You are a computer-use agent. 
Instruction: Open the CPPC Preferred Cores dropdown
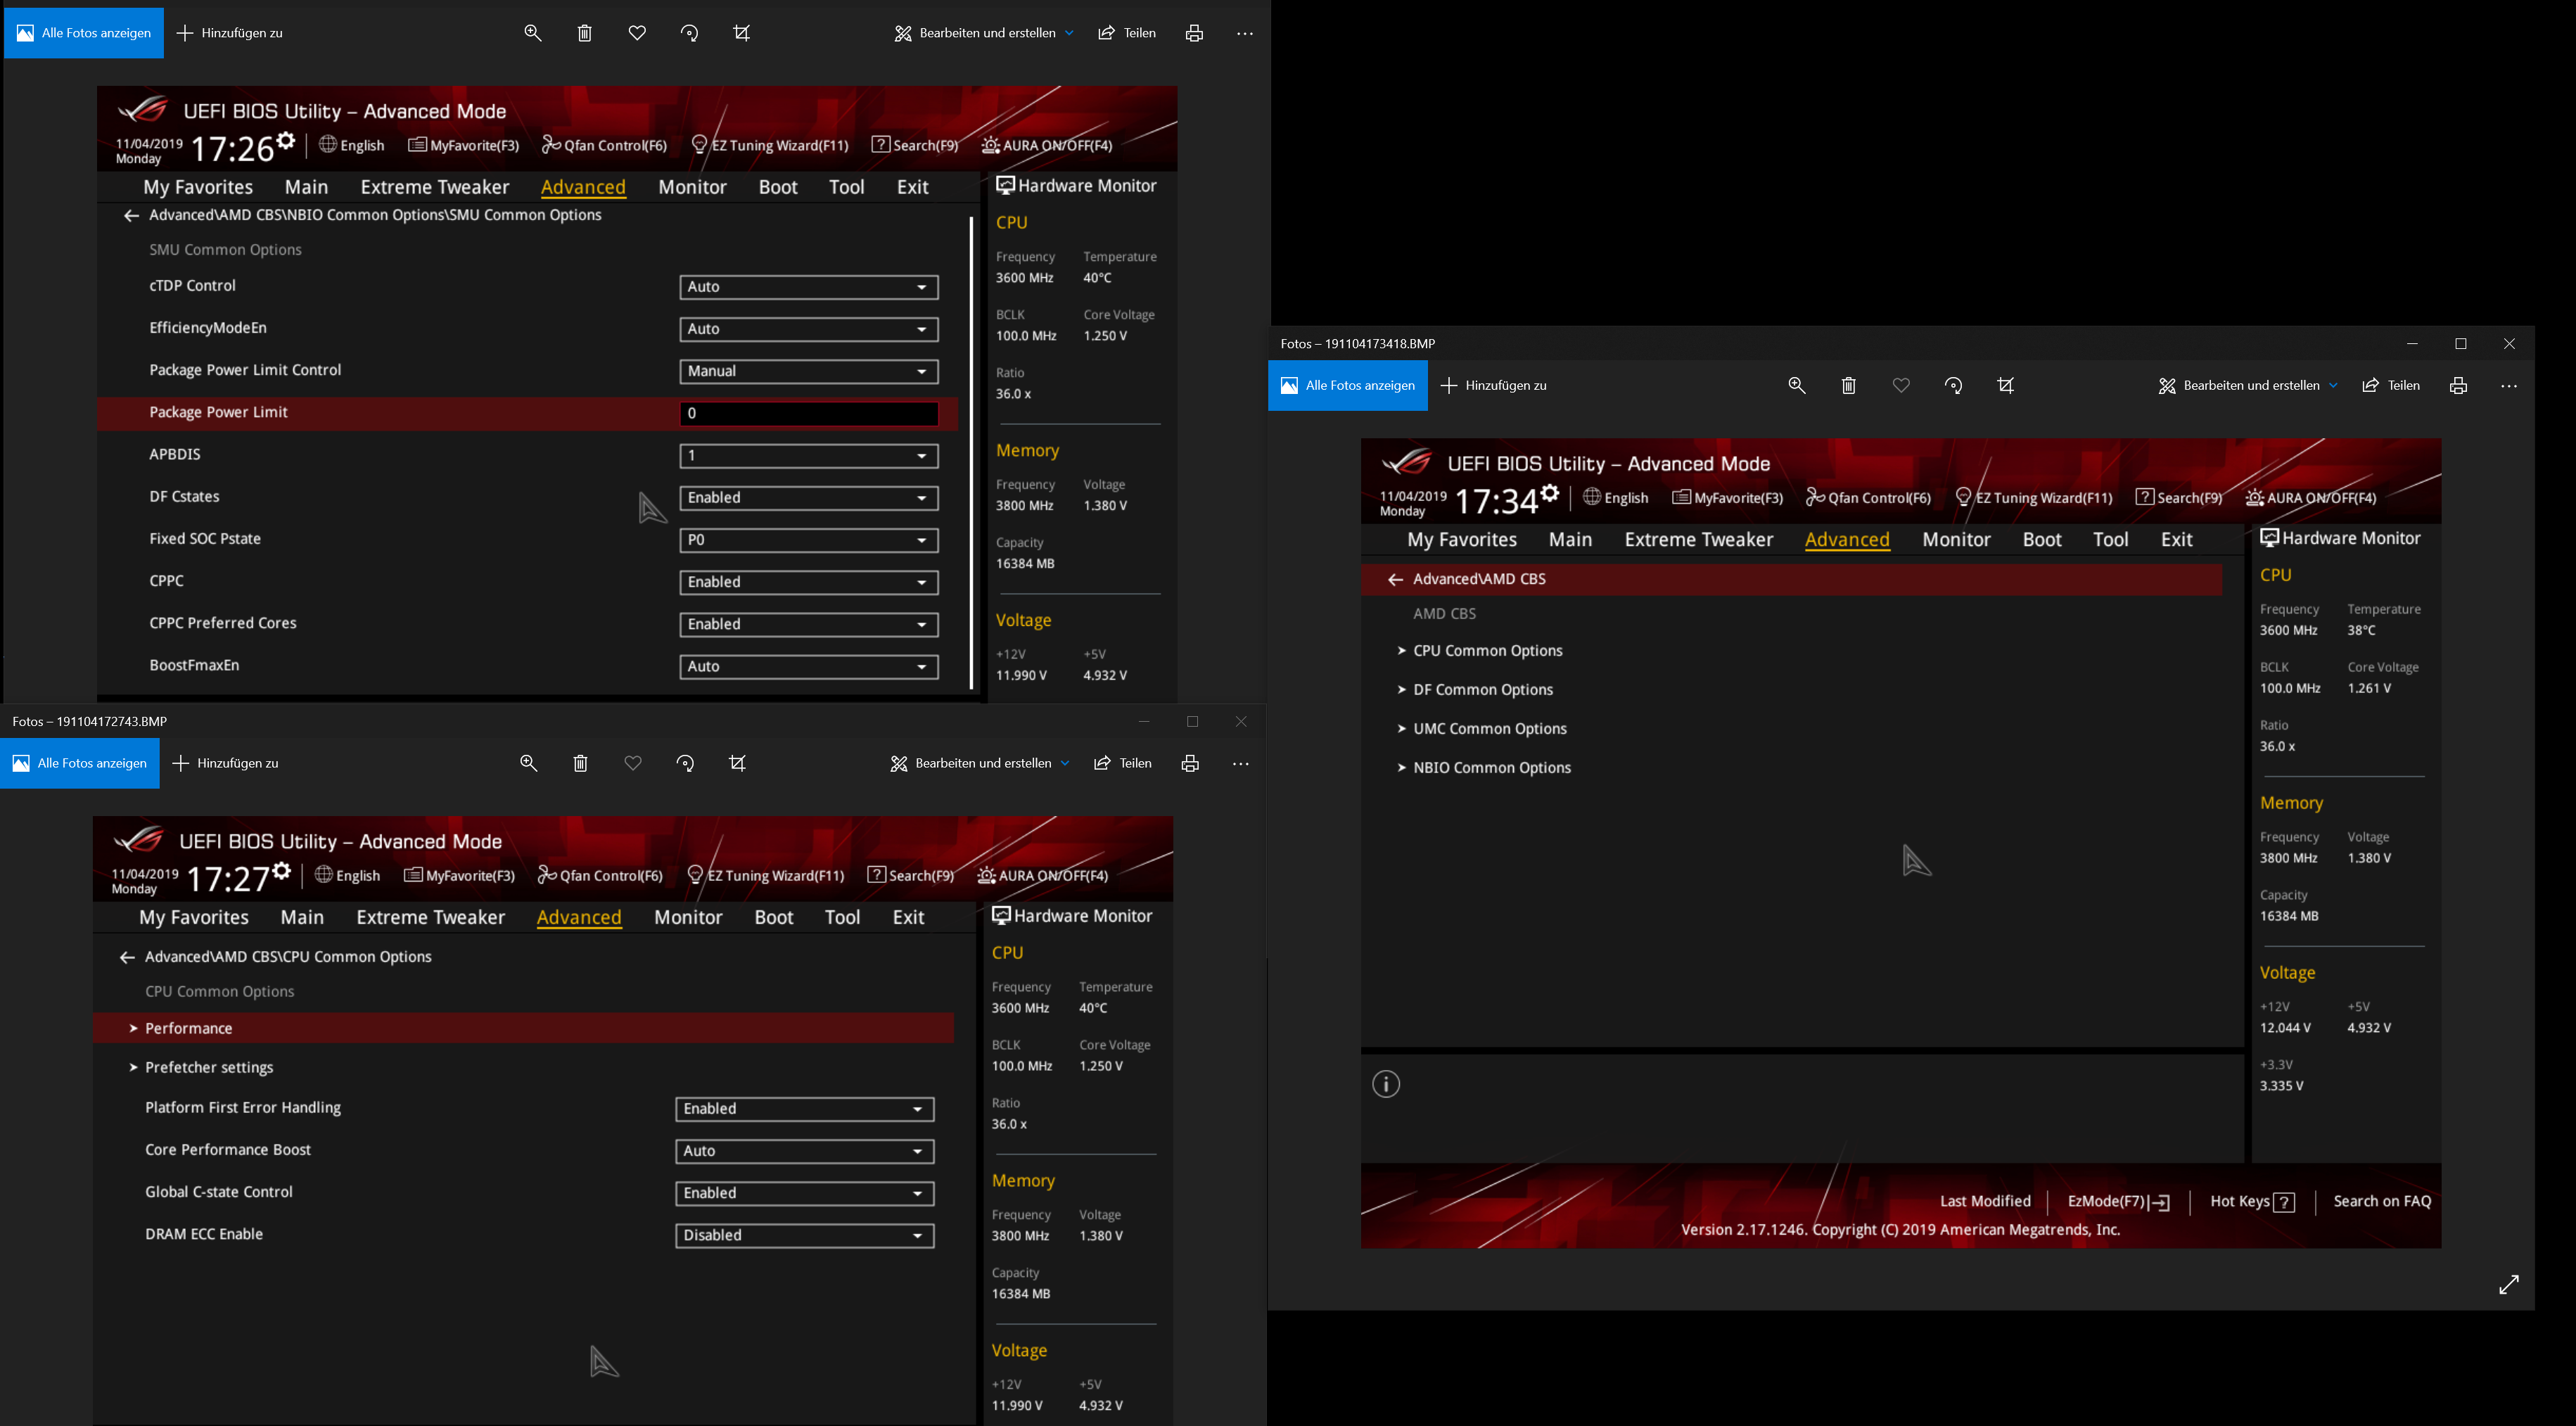809,624
